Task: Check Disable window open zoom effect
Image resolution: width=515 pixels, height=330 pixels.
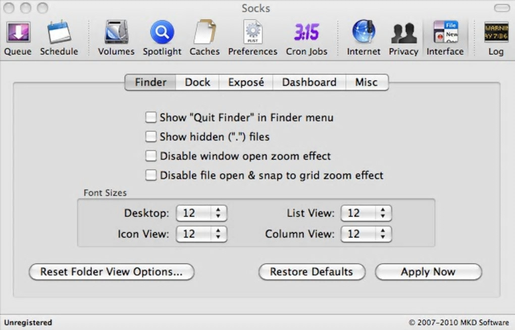Action: coord(151,156)
